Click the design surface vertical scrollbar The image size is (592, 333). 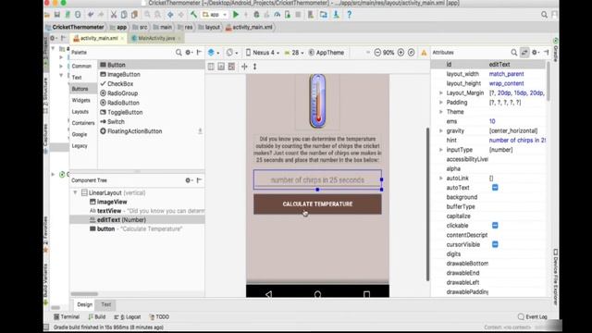click(x=427, y=203)
